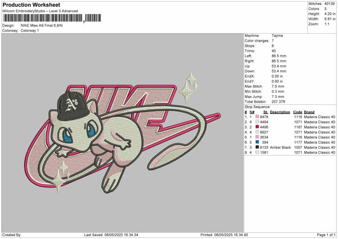Click code 1007 in the Amber Black row

(x=298, y=147)
